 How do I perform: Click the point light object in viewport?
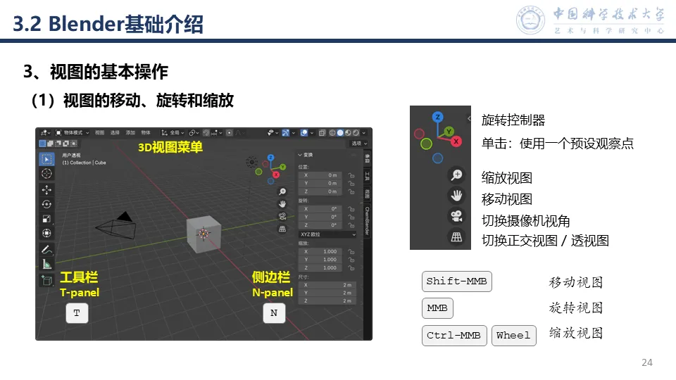(252, 163)
